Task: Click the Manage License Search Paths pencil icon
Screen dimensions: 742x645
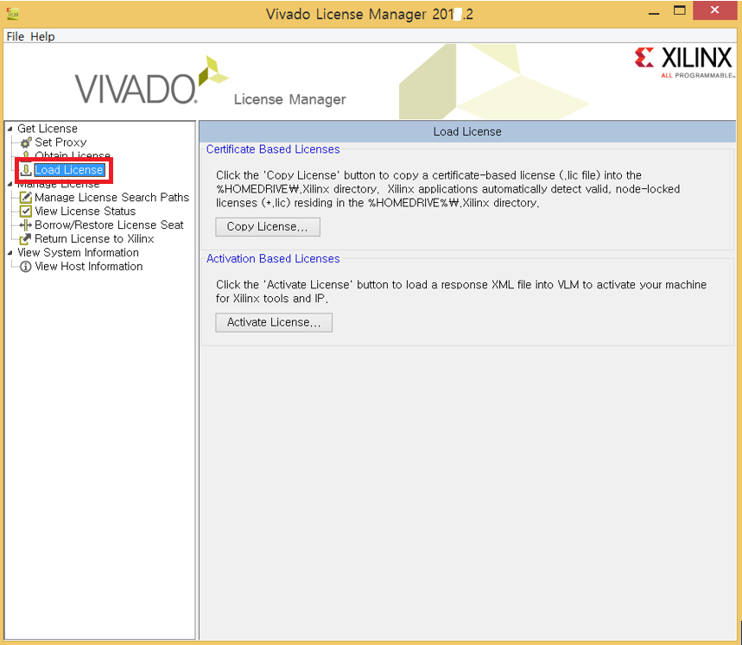Action: click(26, 197)
